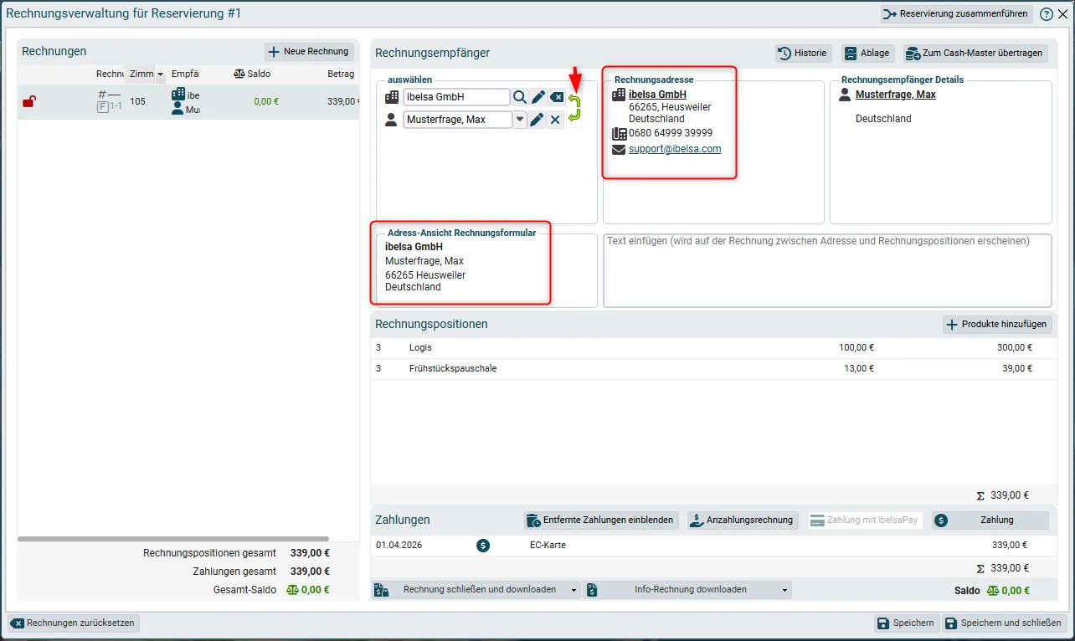Remove the guest Musterfrage, Max
The height and width of the screenshot is (641, 1075).
[x=555, y=120]
